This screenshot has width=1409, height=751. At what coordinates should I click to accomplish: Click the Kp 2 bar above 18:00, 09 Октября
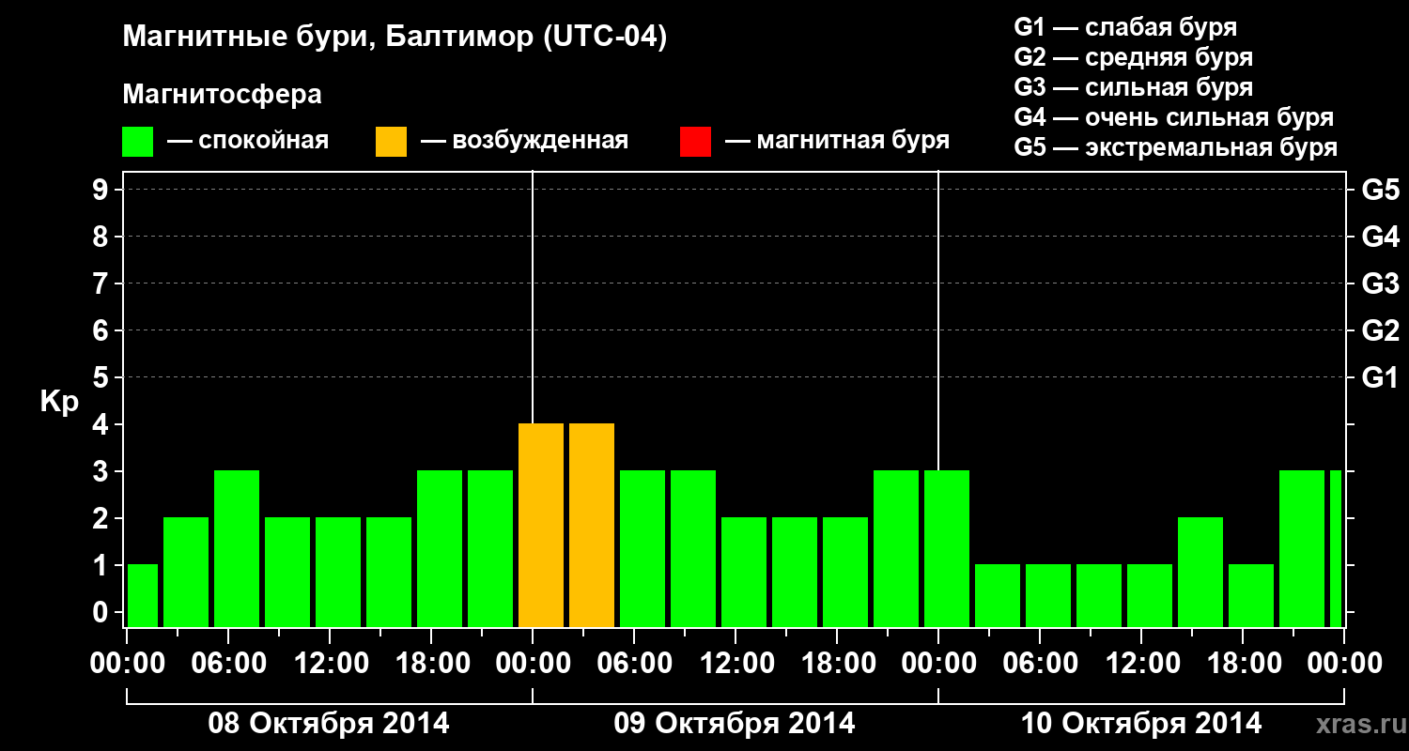pyautogui.click(x=845, y=573)
